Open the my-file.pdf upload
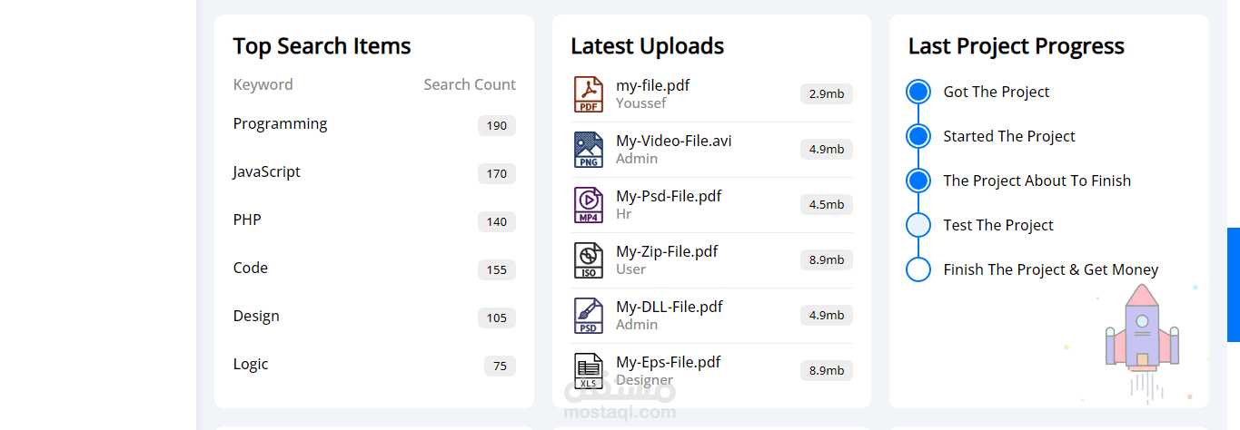The width and height of the screenshot is (1240, 430). 652,85
